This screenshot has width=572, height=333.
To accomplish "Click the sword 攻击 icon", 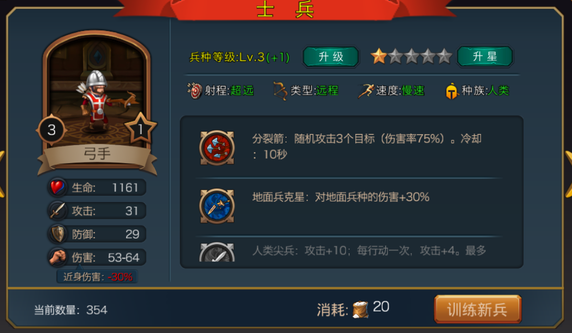I will [57, 210].
